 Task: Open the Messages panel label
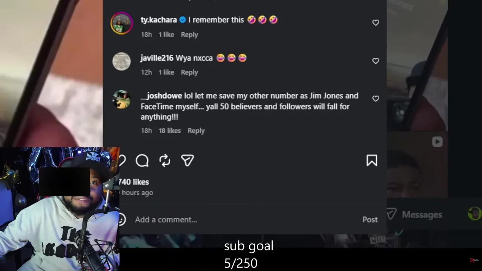(422, 215)
